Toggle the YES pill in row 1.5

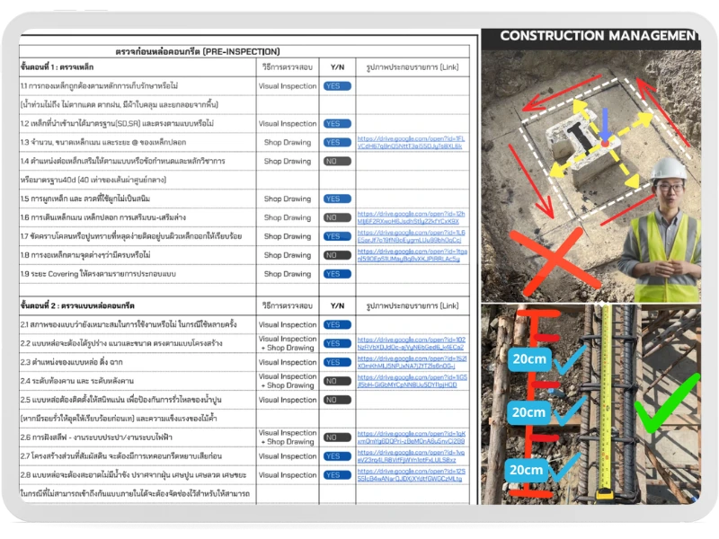point(337,199)
